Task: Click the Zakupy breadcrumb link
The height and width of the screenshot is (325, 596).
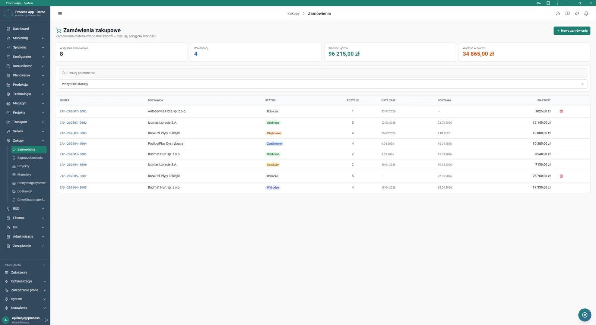Action: pos(294,13)
